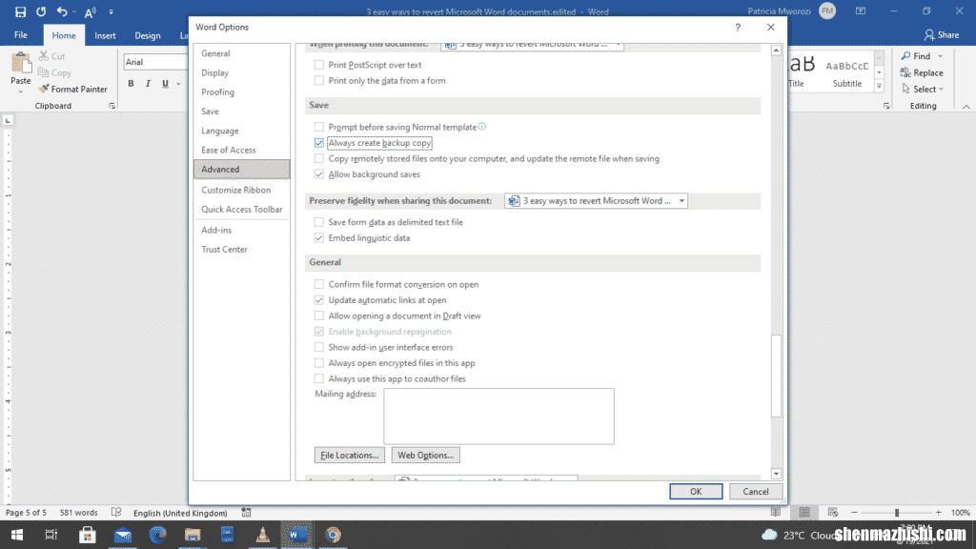Click the spelling check icon in status bar
This screenshot has height=549, width=976.
(x=116, y=512)
